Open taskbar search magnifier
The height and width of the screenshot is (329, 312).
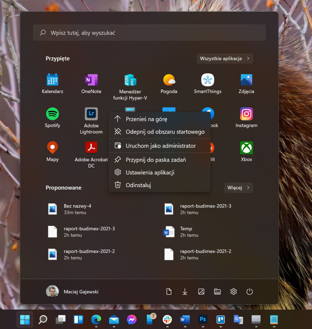43,319
